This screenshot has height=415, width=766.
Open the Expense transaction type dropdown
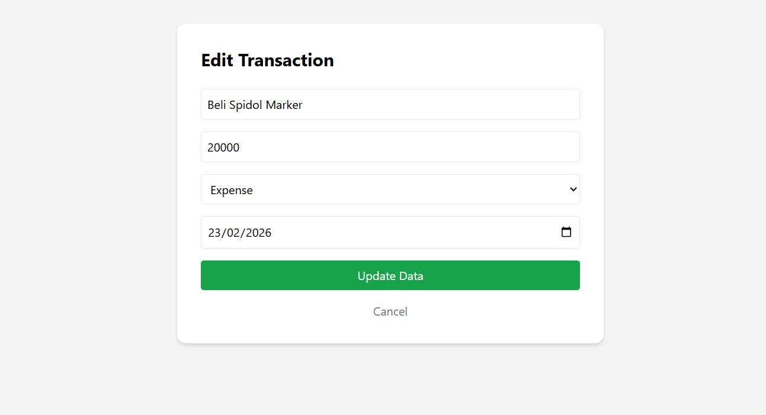390,189
